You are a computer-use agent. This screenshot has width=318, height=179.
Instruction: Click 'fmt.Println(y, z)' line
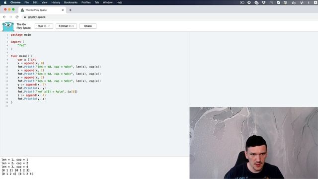(x=32, y=99)
